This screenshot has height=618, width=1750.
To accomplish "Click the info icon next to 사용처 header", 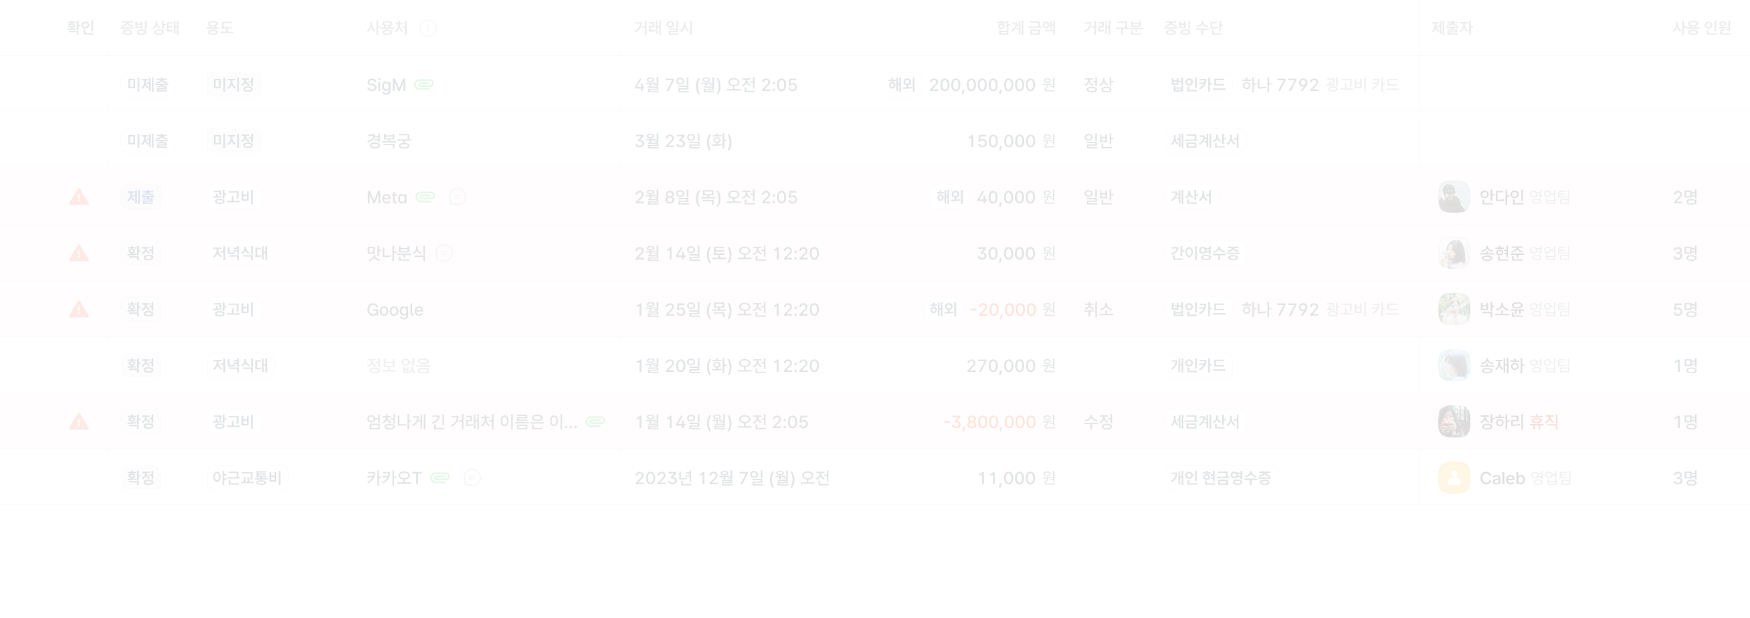I will (x=428, y=28).
